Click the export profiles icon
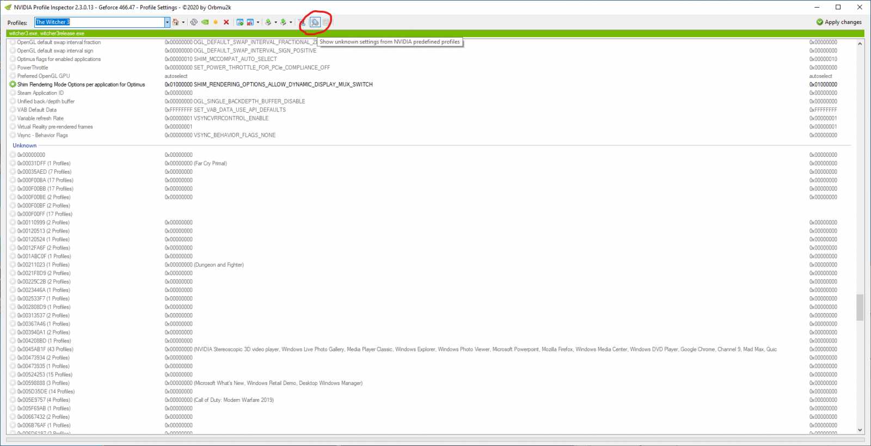 click(268, 22)
